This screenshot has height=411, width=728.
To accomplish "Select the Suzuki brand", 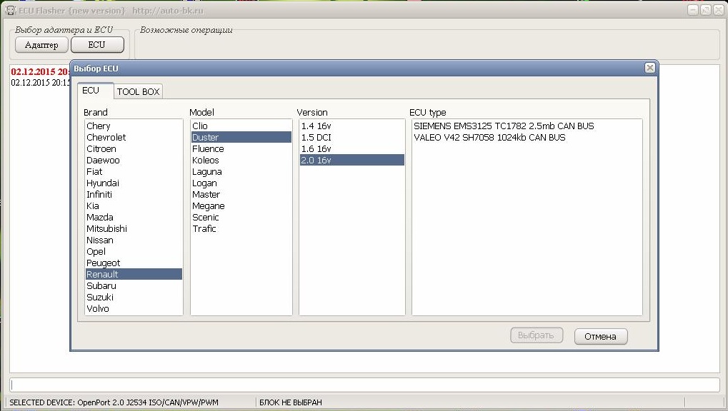I will [x=134, y=298].
